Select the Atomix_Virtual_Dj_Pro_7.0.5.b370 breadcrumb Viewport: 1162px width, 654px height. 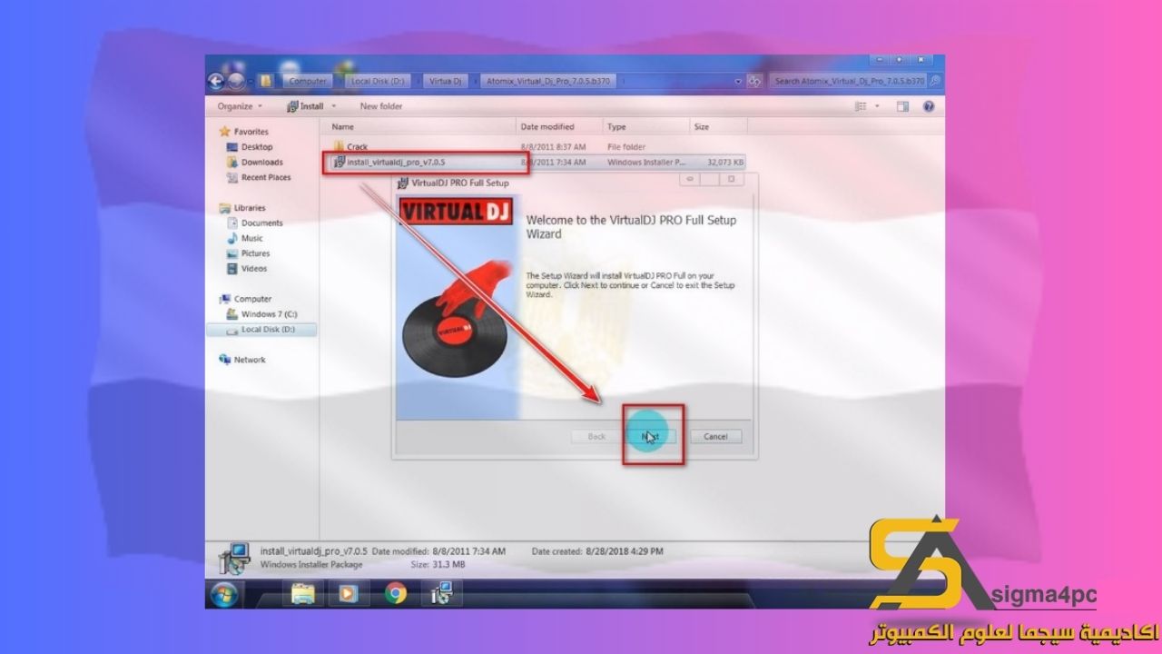547,81
